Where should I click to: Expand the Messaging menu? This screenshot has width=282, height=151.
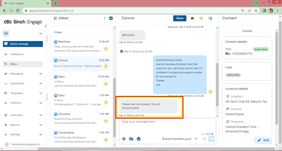pos(23,74)
